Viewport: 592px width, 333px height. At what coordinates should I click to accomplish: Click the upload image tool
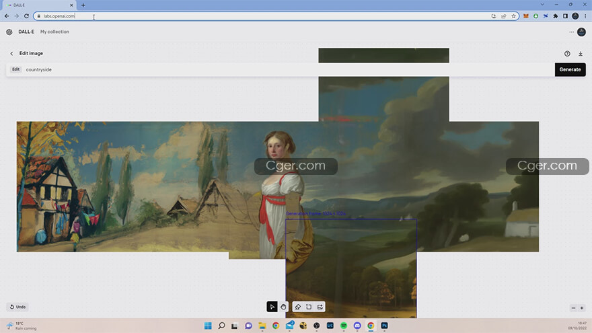pyautogui.click(x=320, y=307)
